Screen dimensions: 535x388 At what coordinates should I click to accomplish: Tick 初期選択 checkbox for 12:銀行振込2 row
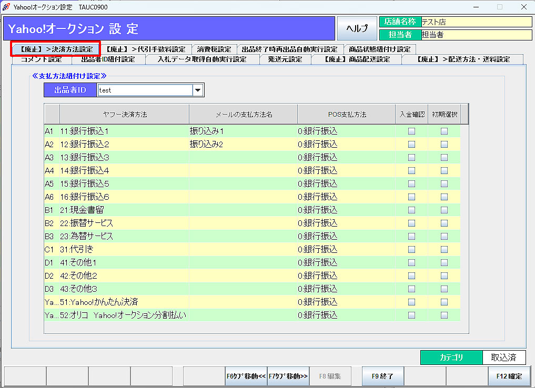pyautogui.click(x=444, y=144)
